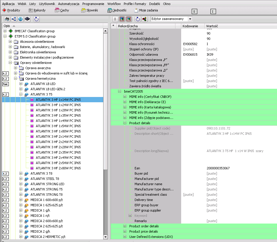Open the Edytor zaawansowany dropdown
This screenshot has width=277, height=242.
(190, 19)
